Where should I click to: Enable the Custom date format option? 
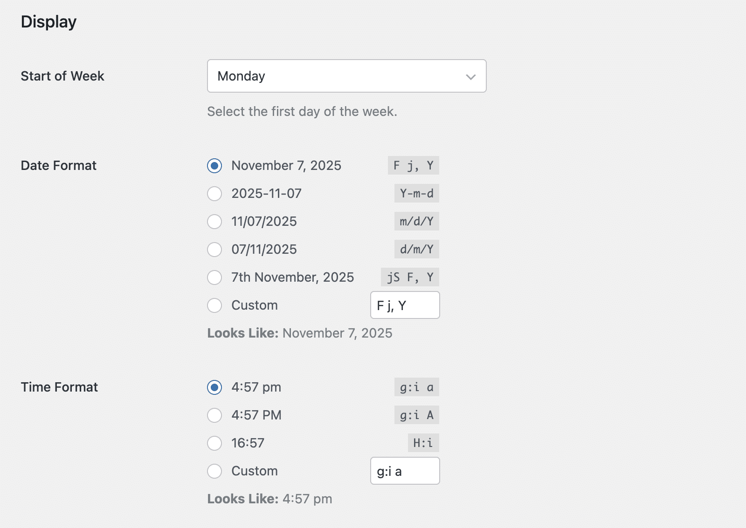[214, 305]
